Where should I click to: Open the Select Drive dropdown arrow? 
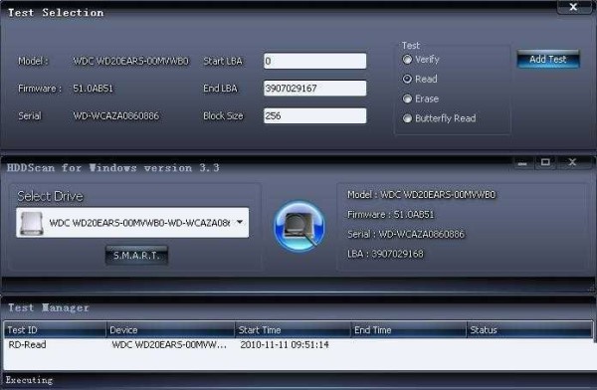pyautogui.click(x=240, y=223)
